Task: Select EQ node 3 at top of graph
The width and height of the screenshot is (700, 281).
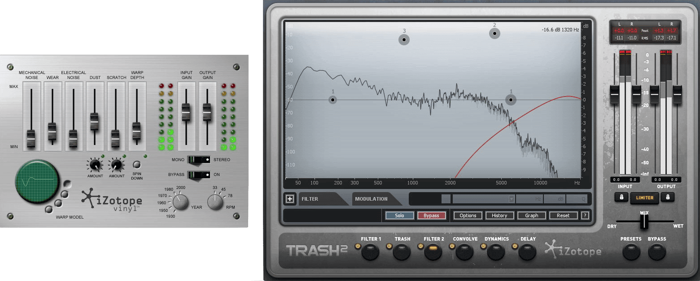Action: pyautogui.click(x=404, y=40)
